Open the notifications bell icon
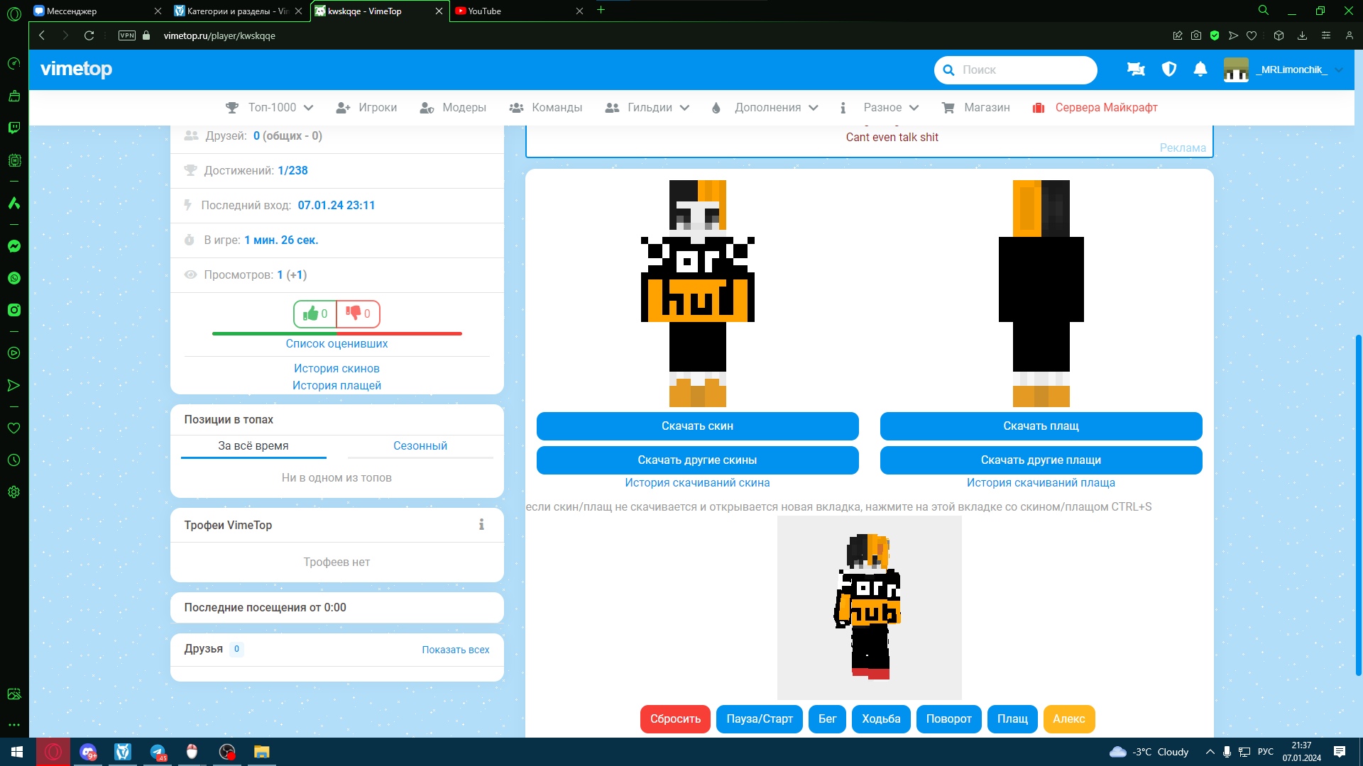1363x766 pixels. coord(1200,70)
